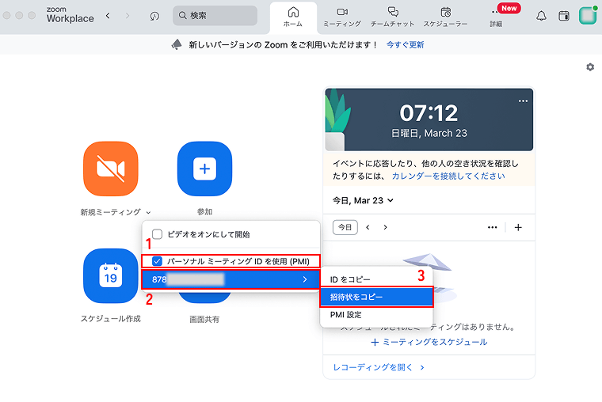
Task: Click the カレンダーを接続してください link
Action: pos(448,176)
